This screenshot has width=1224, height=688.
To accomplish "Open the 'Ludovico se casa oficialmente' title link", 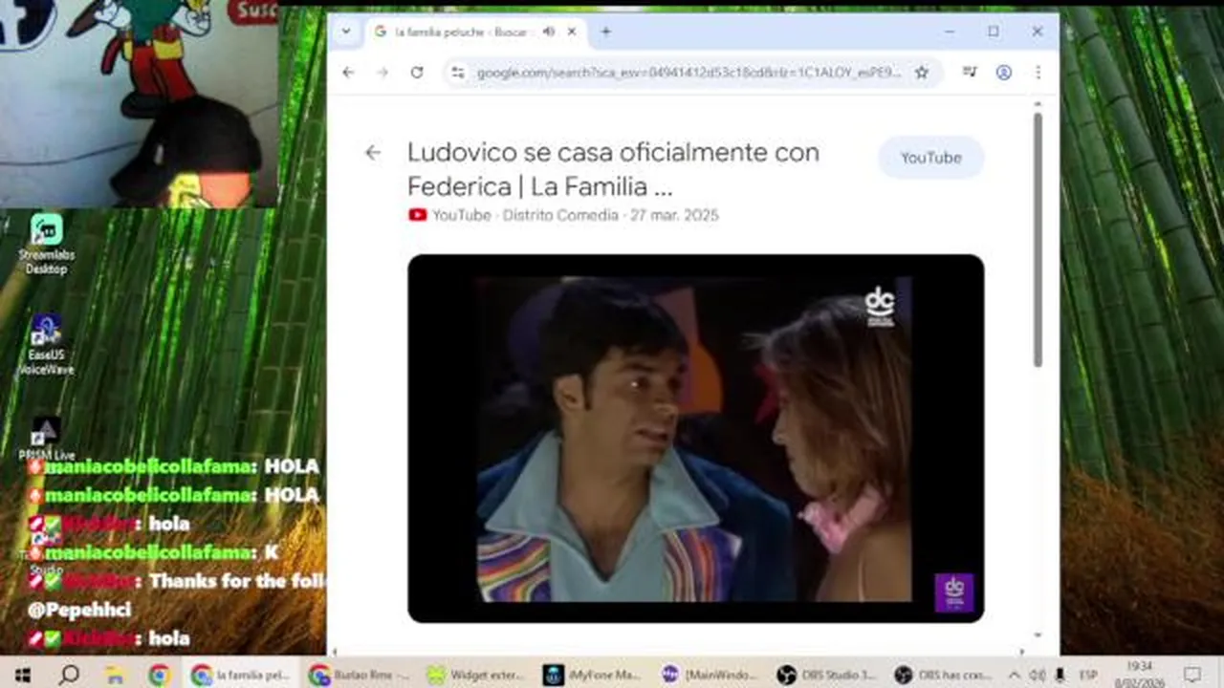I will point(613,168).
